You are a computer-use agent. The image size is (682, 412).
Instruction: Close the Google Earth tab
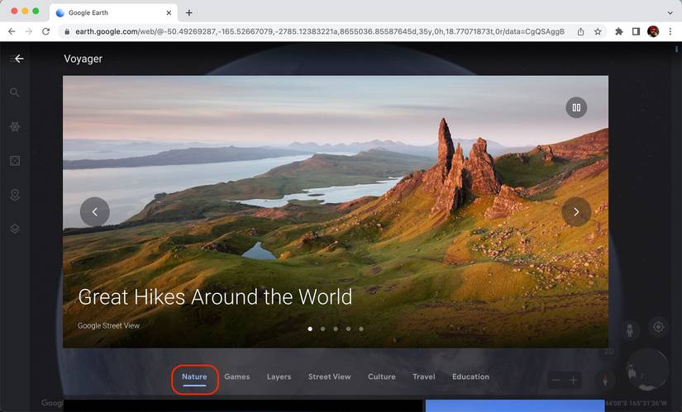169,13
